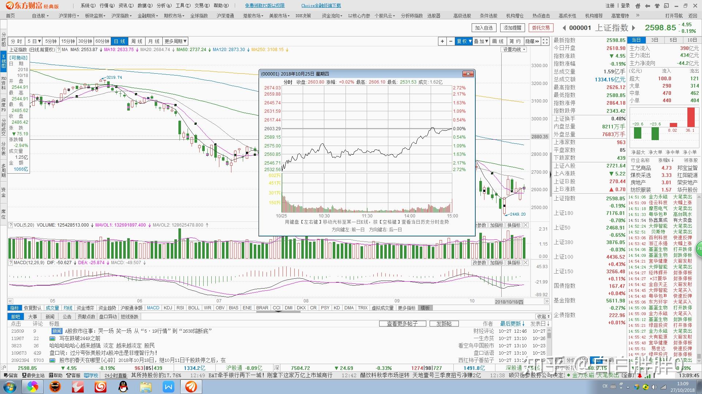702x394 pixels.
Task: Click 发新帖 button
Action: [x=444, y=324]
